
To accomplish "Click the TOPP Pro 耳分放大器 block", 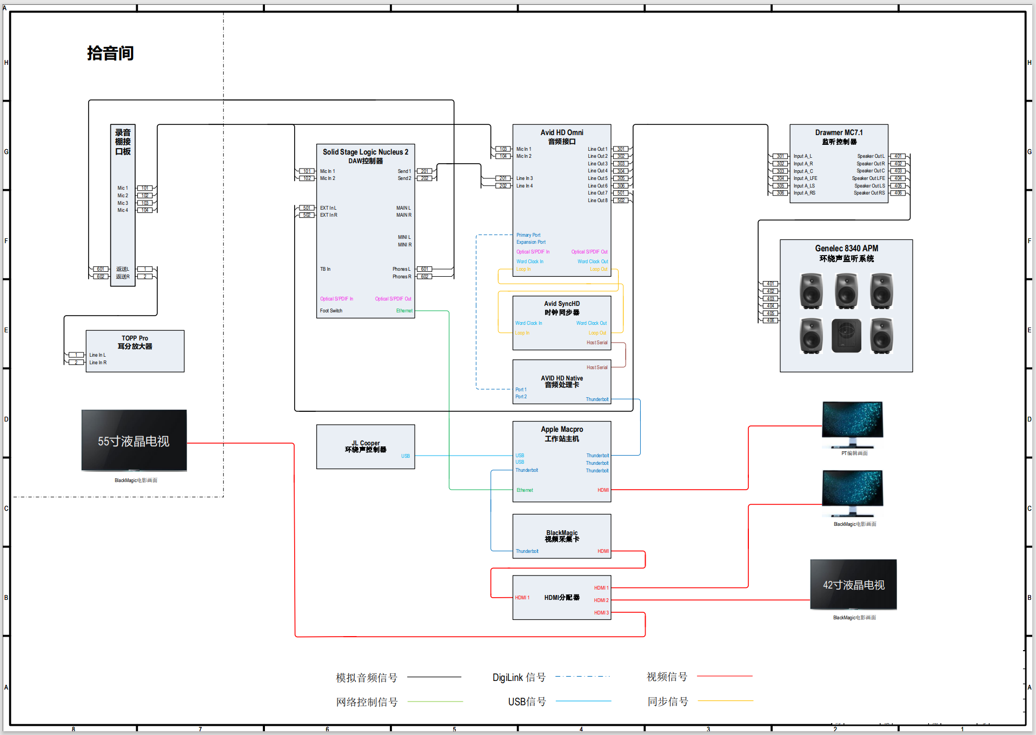I will pyautogui.click(x=135, y=350).
